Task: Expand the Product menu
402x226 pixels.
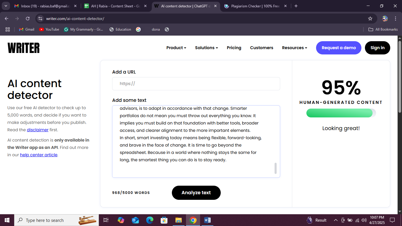Action: [x=176, y=48]
